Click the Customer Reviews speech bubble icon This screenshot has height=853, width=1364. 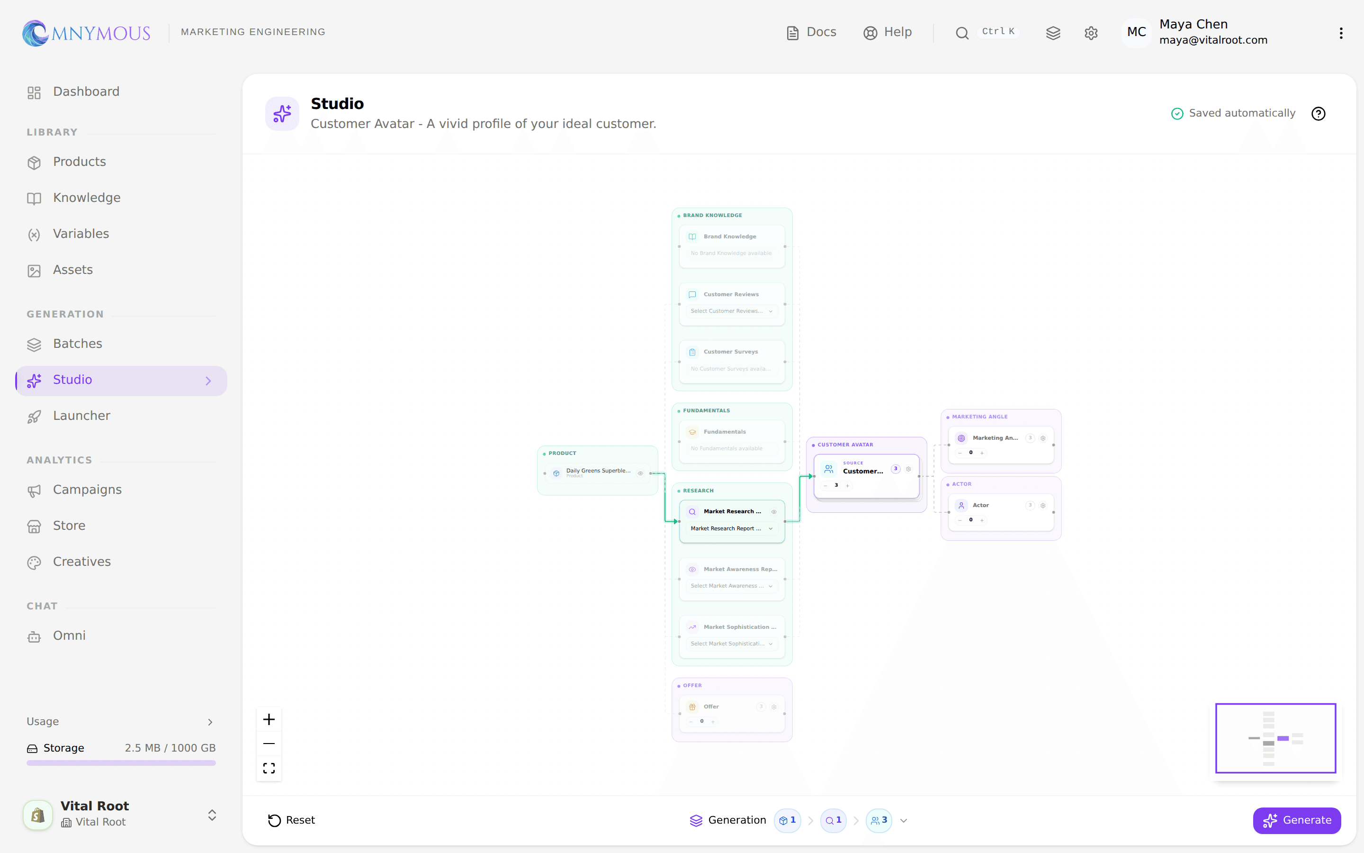[692, 294]
